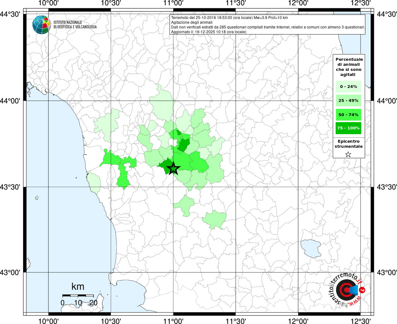Click the red target haisentitoilterremoto logo
The width and height of the screenshot is (397, 324).
pos(346,290)
